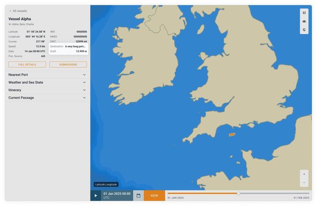Toggle the weather cloud overlay icon
The width and height of the screenshot is (317, 206).
(x=304, y=21)
